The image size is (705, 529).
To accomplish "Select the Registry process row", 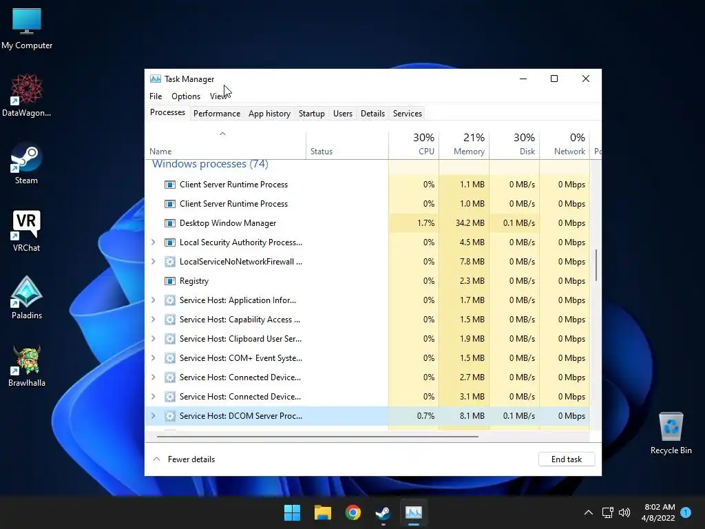I will click(x=368, y=281).
